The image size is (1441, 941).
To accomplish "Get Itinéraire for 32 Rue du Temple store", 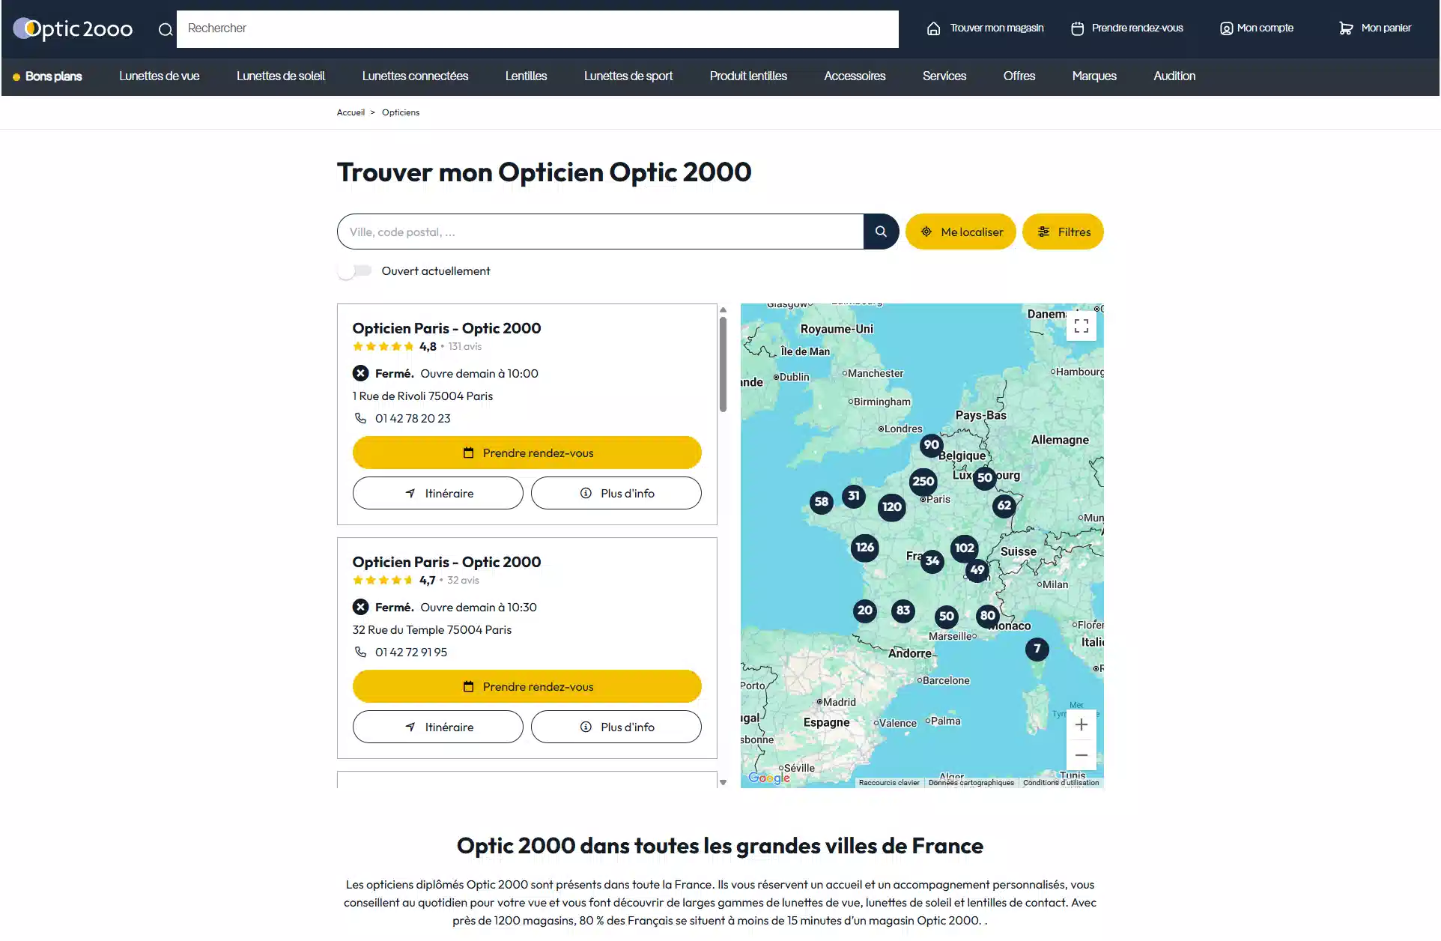I will click(x=438, y=727).
